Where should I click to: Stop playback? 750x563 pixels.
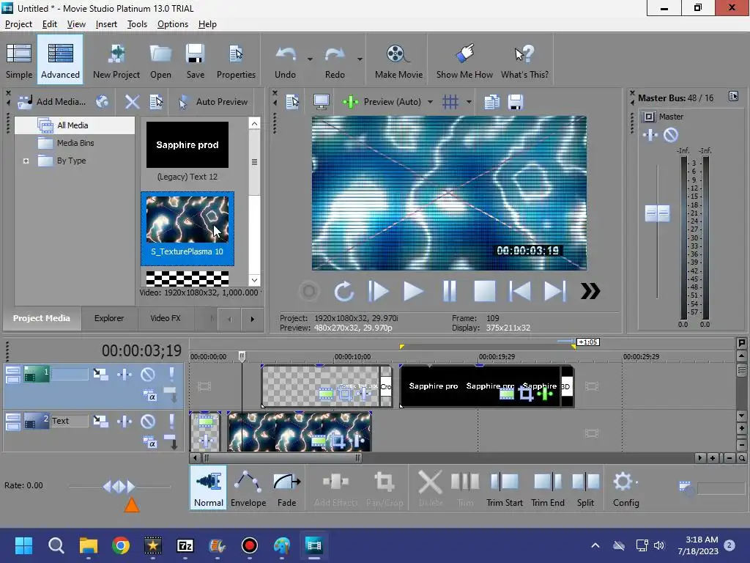click(485, 291)
